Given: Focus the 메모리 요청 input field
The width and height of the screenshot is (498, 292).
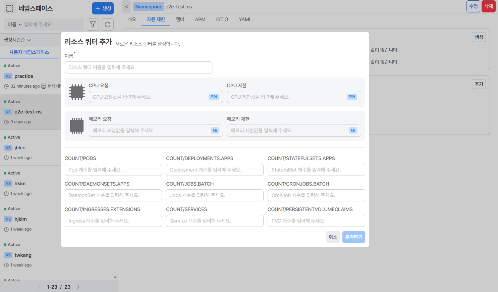Looking at the screenshot, I should point(156,131).
